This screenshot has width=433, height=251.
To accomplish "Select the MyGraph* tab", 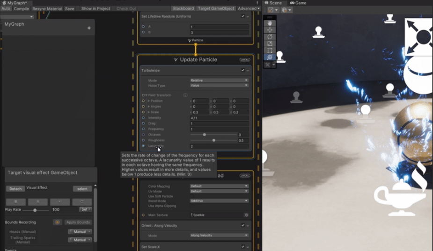I will click(x=15, y=3).
